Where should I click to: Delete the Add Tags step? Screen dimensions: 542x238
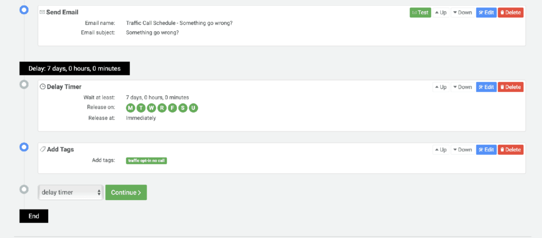coord(511,150)
